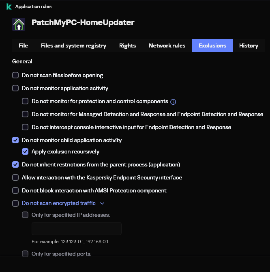Go to the Network rules tab
The image size is (270, 272).
[x=167, y=45]
